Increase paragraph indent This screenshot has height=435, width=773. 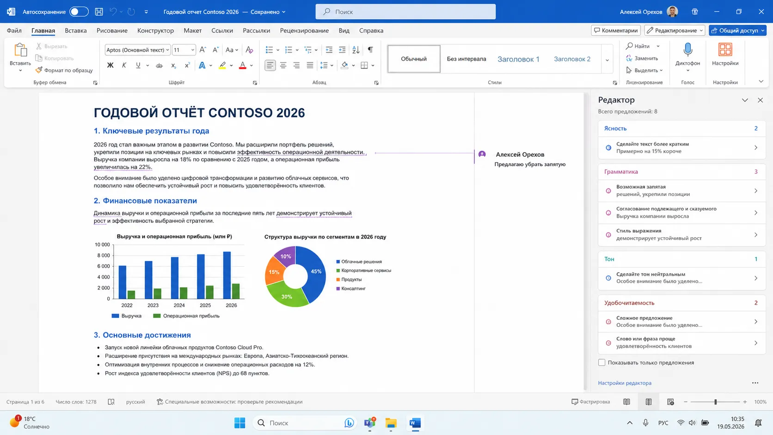click(x=342, y=50)
